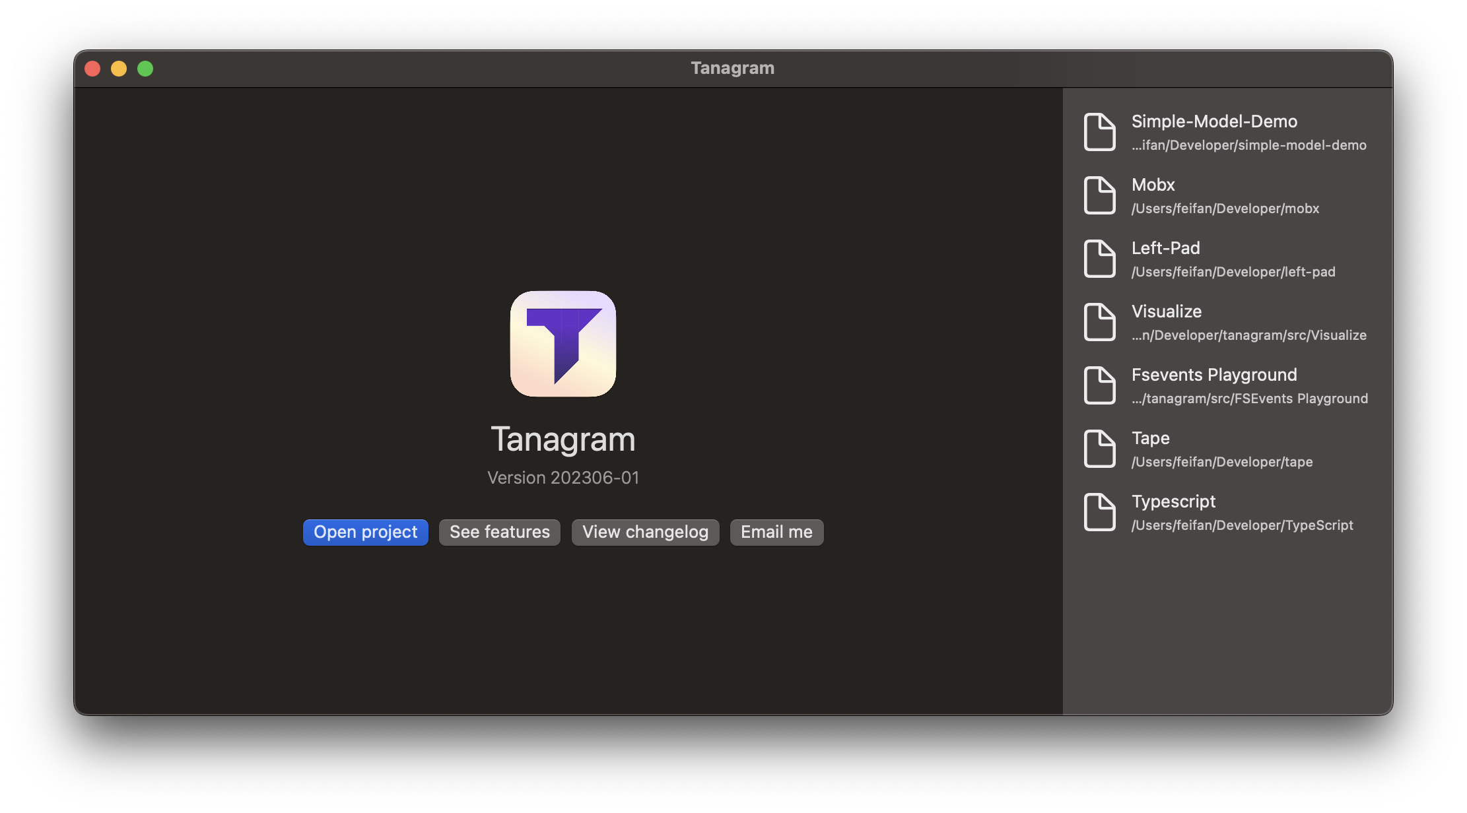This screenshot has width=1467, height=813.
Task: Click See features button
Action: pos(500,532)
